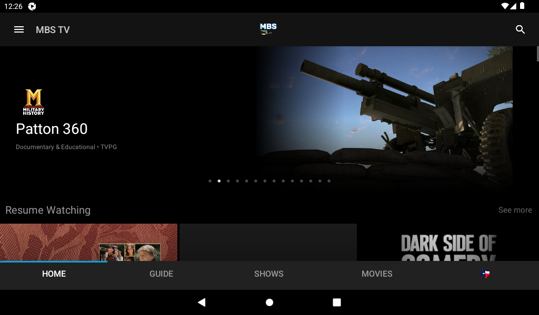Image resolution: width=539 pixels, height=315 pixels.
Task: Select the third carousel page dot
Action: [228, 181]
